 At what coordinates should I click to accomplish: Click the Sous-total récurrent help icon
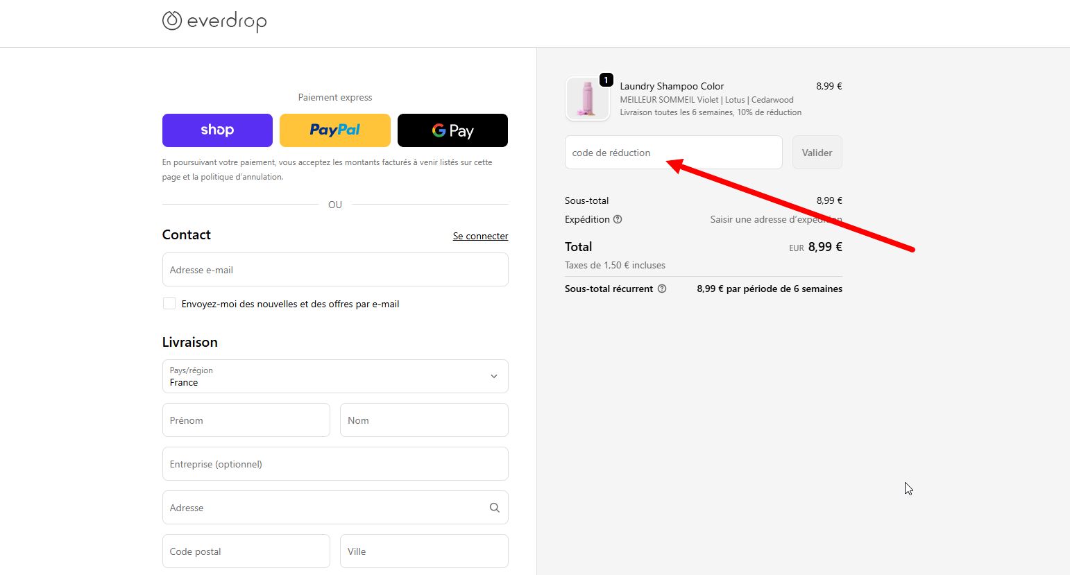tap(662, 289)
